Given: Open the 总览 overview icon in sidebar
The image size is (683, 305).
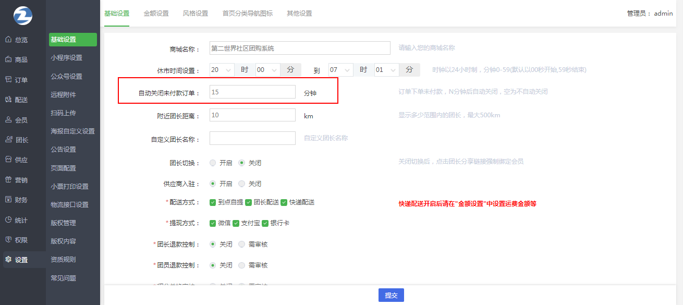Looking at the screenshot, I should [x=8, y=40].
